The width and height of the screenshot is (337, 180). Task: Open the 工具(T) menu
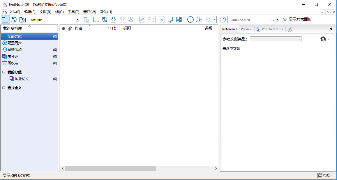(73, 12)
